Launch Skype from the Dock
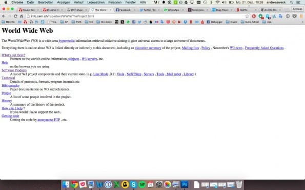Image resolution: width=305 pixels, height=190 pixels. [x=134, y=184]
